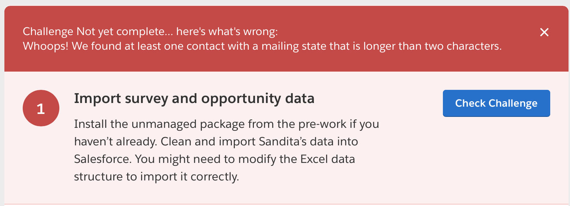The image size is (570, 206).
Task: Click 'here's what's wrong:' in the banner
Action: tap(227, 32)
